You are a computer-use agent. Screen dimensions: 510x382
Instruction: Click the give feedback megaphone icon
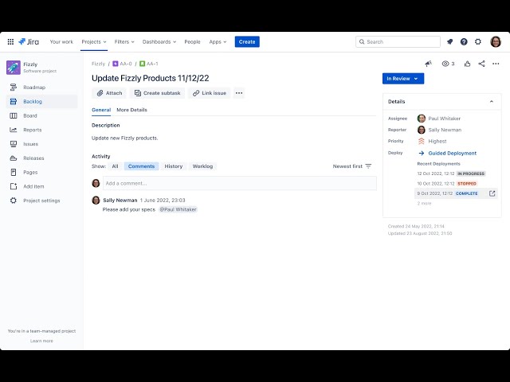[429, 64]
